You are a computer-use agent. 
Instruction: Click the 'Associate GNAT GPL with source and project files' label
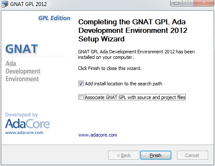pyautogui.click(x=135, y=97)
